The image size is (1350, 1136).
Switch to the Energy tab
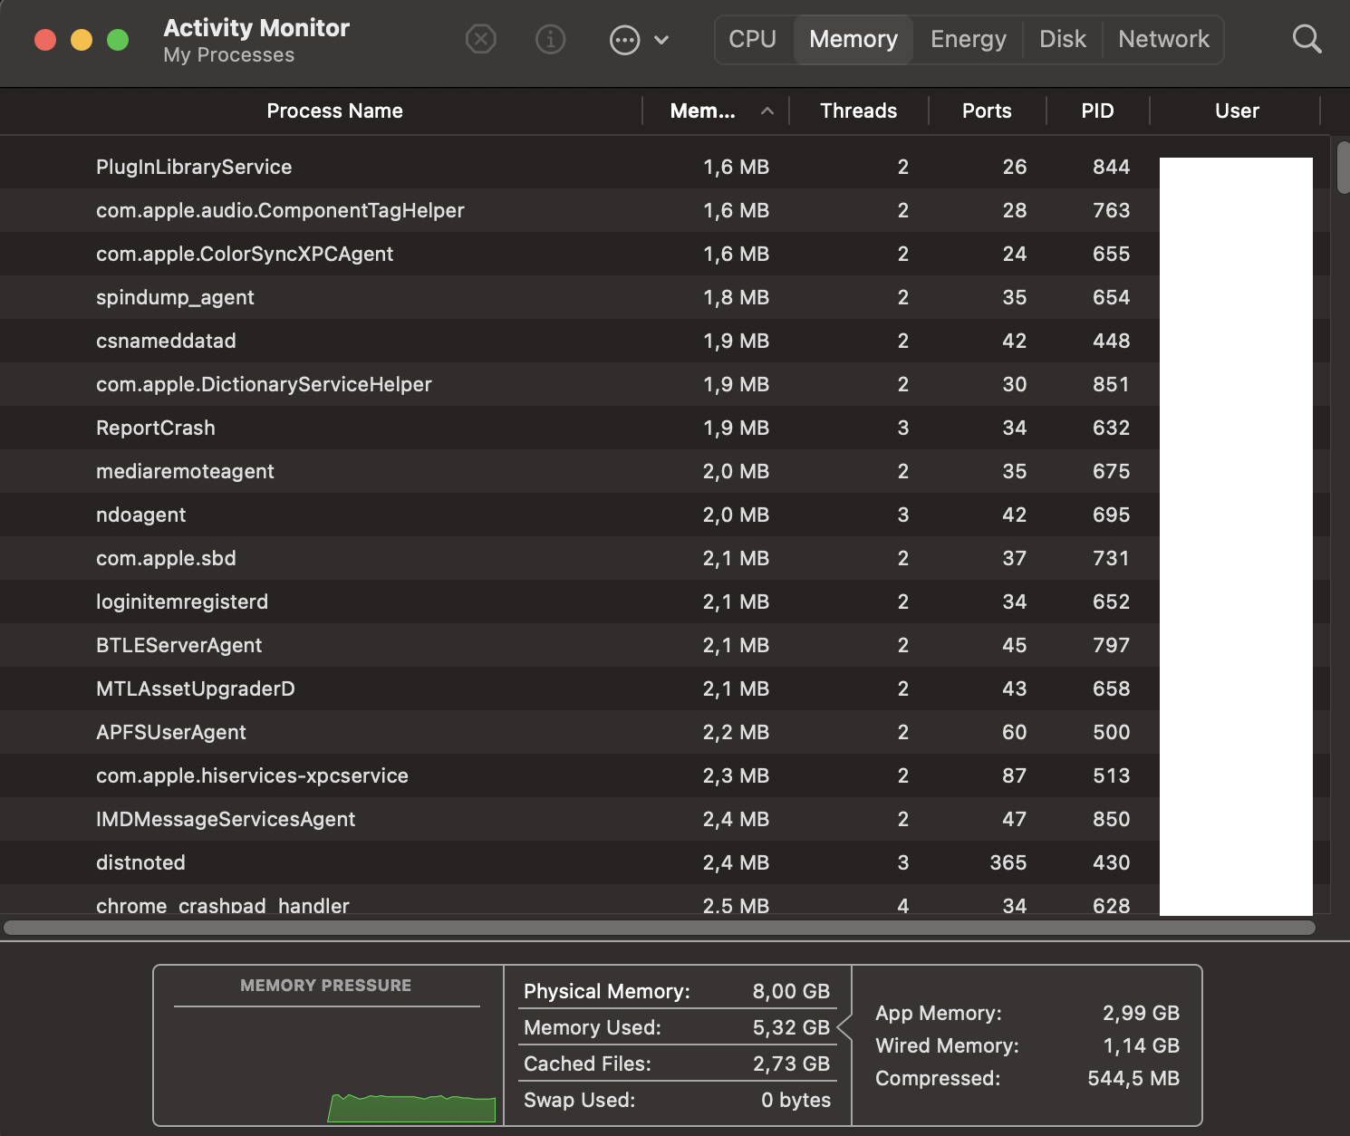[x=968, y=40]
